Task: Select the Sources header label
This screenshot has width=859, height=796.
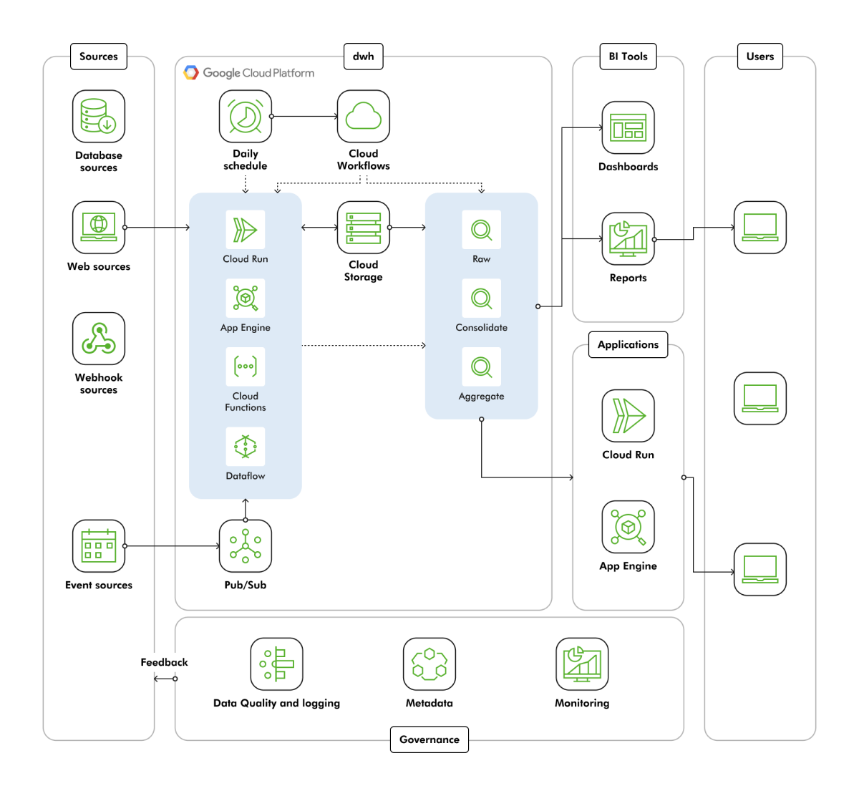Action: (x=99, y=56)
